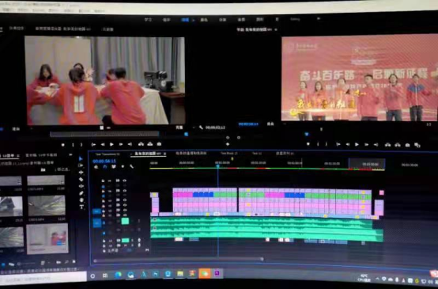Play the sequence in the Program monitor
The width and height of the screenshot is (438, 289).
[x=357, y=145]
